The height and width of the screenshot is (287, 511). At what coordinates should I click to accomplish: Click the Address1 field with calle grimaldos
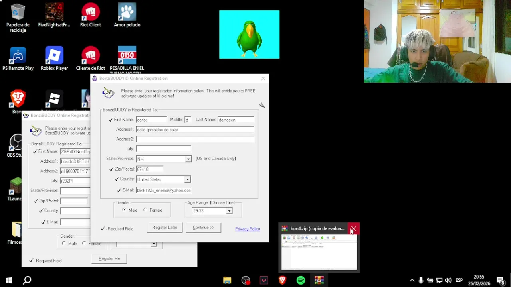(x=195, y=130)
